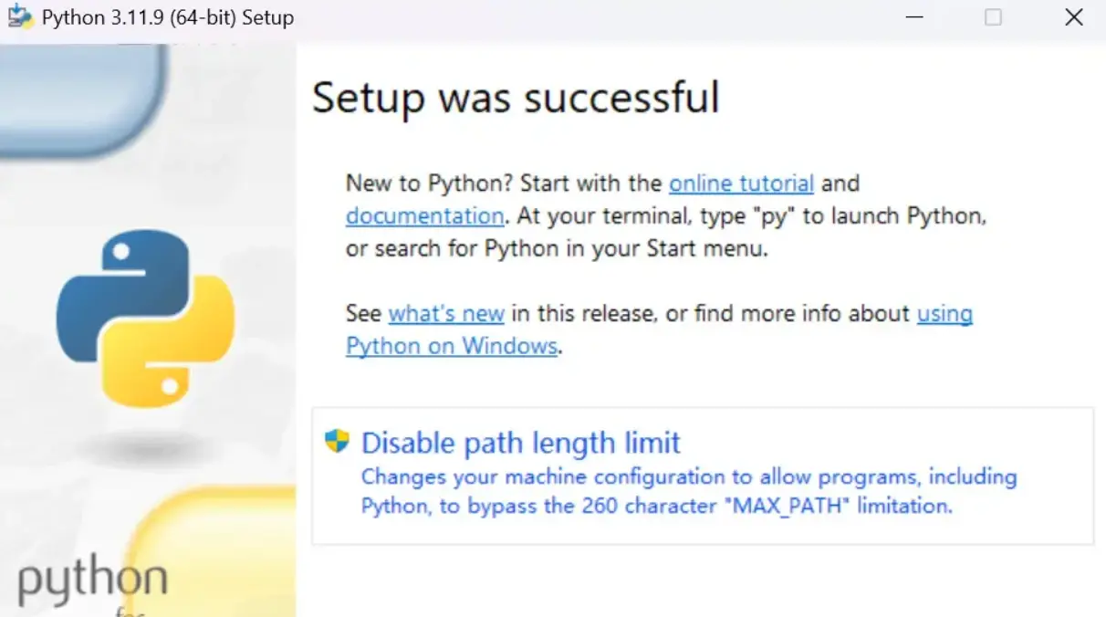Open the "documentation" link
The height and width of the screenshot is (617, 1106).
(424, 216)
